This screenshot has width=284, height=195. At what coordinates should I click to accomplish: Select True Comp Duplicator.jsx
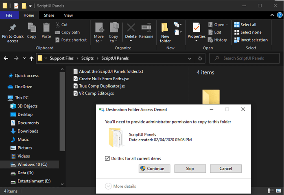(99, 86)
